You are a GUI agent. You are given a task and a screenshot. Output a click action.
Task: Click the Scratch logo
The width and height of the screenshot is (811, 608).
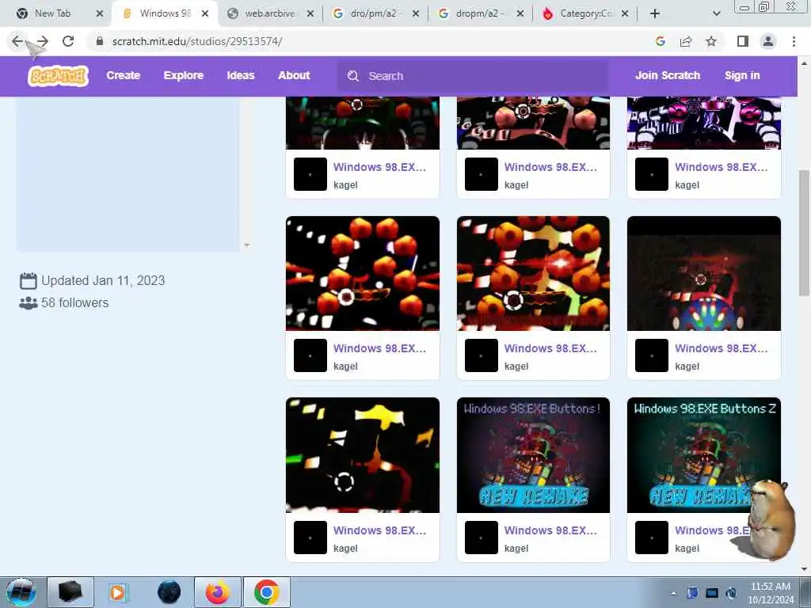pyautogui.click(x=58, y=75)
